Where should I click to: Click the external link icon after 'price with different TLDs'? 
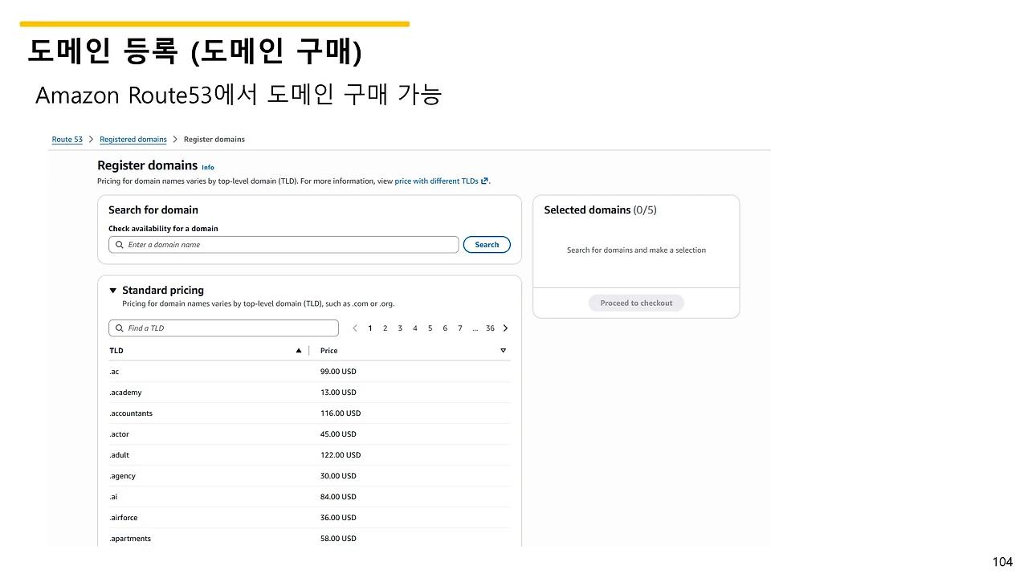pyautogui.click(x=484, y=181)
